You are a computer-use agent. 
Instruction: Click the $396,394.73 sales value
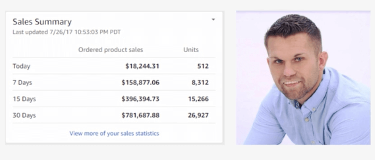click(140, 99)
